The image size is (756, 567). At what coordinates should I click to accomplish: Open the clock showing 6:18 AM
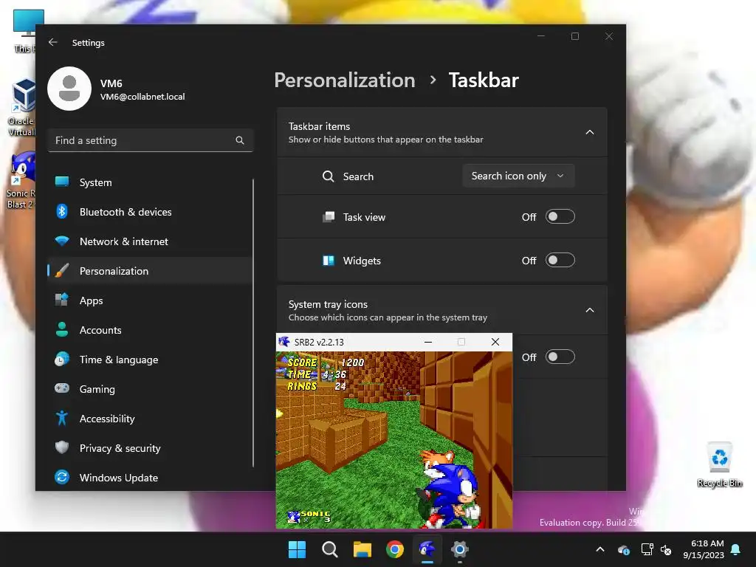[703, 549]
